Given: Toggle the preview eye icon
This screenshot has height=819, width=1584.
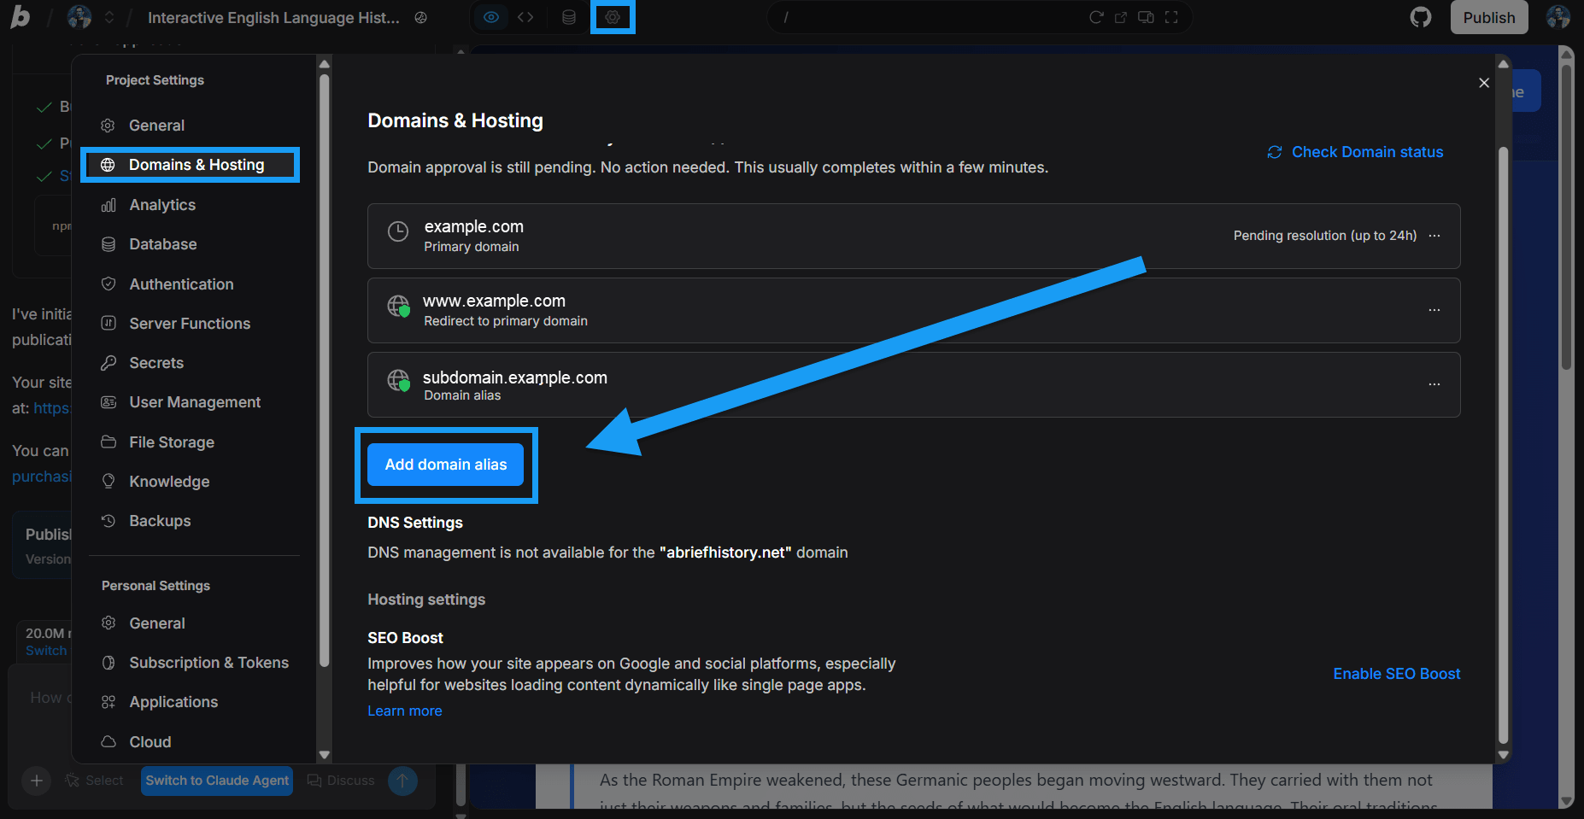Looking at the screenshot, I should (490, 16).
